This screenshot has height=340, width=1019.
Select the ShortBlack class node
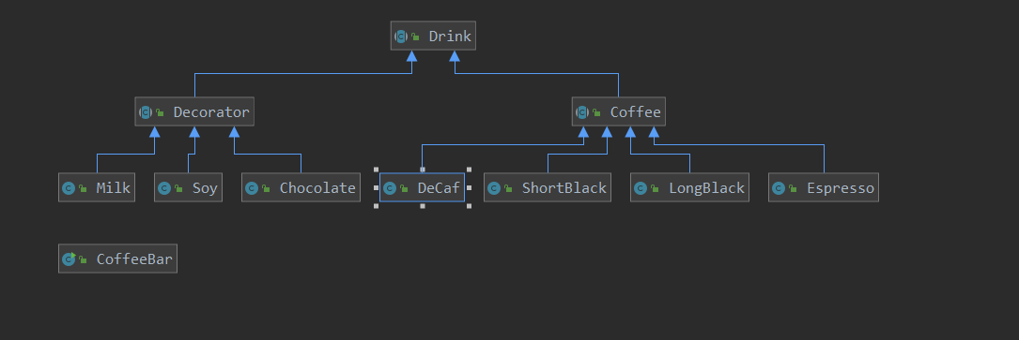coord(548,188)
